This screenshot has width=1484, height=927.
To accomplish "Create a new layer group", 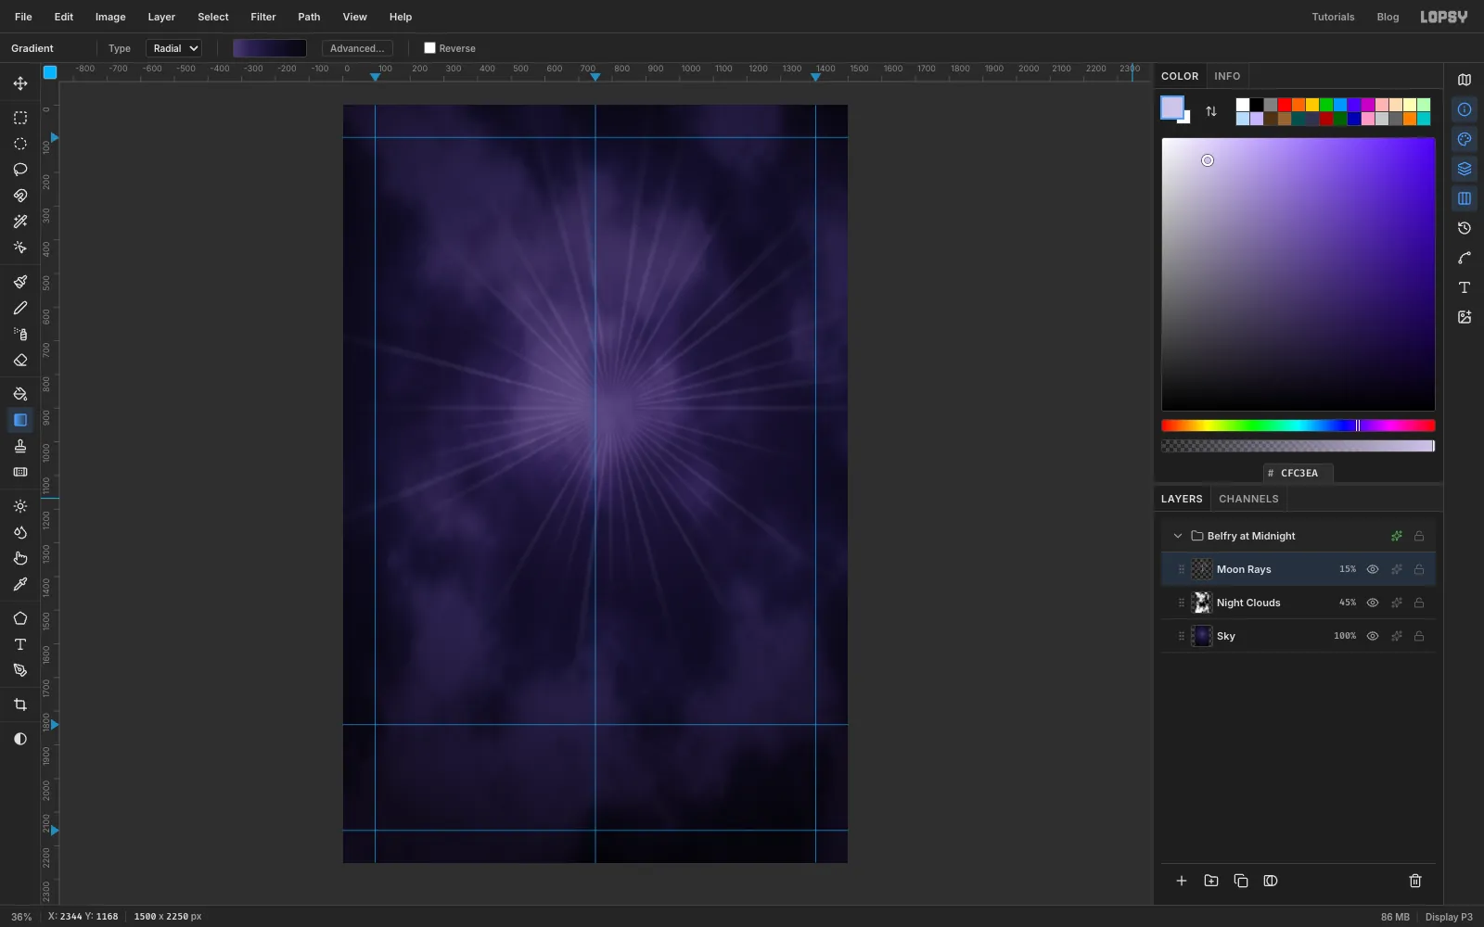I will coord(1211,881).
